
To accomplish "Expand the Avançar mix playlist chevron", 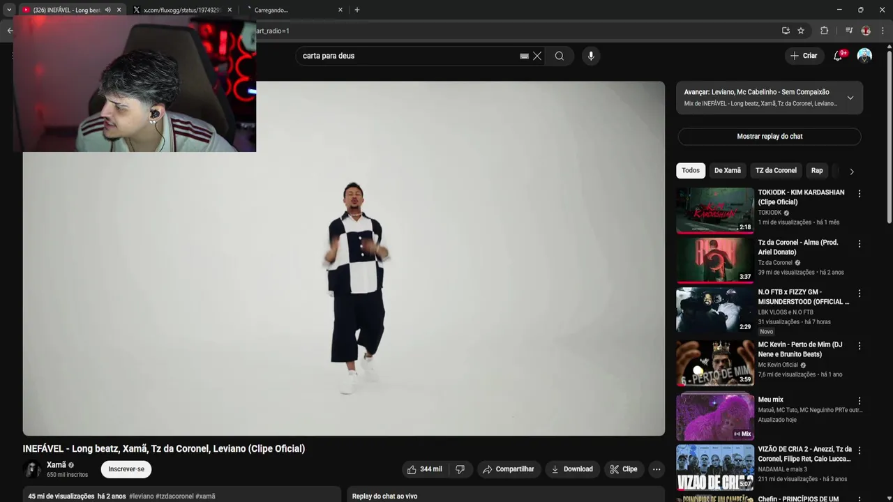I will [850, 98].
